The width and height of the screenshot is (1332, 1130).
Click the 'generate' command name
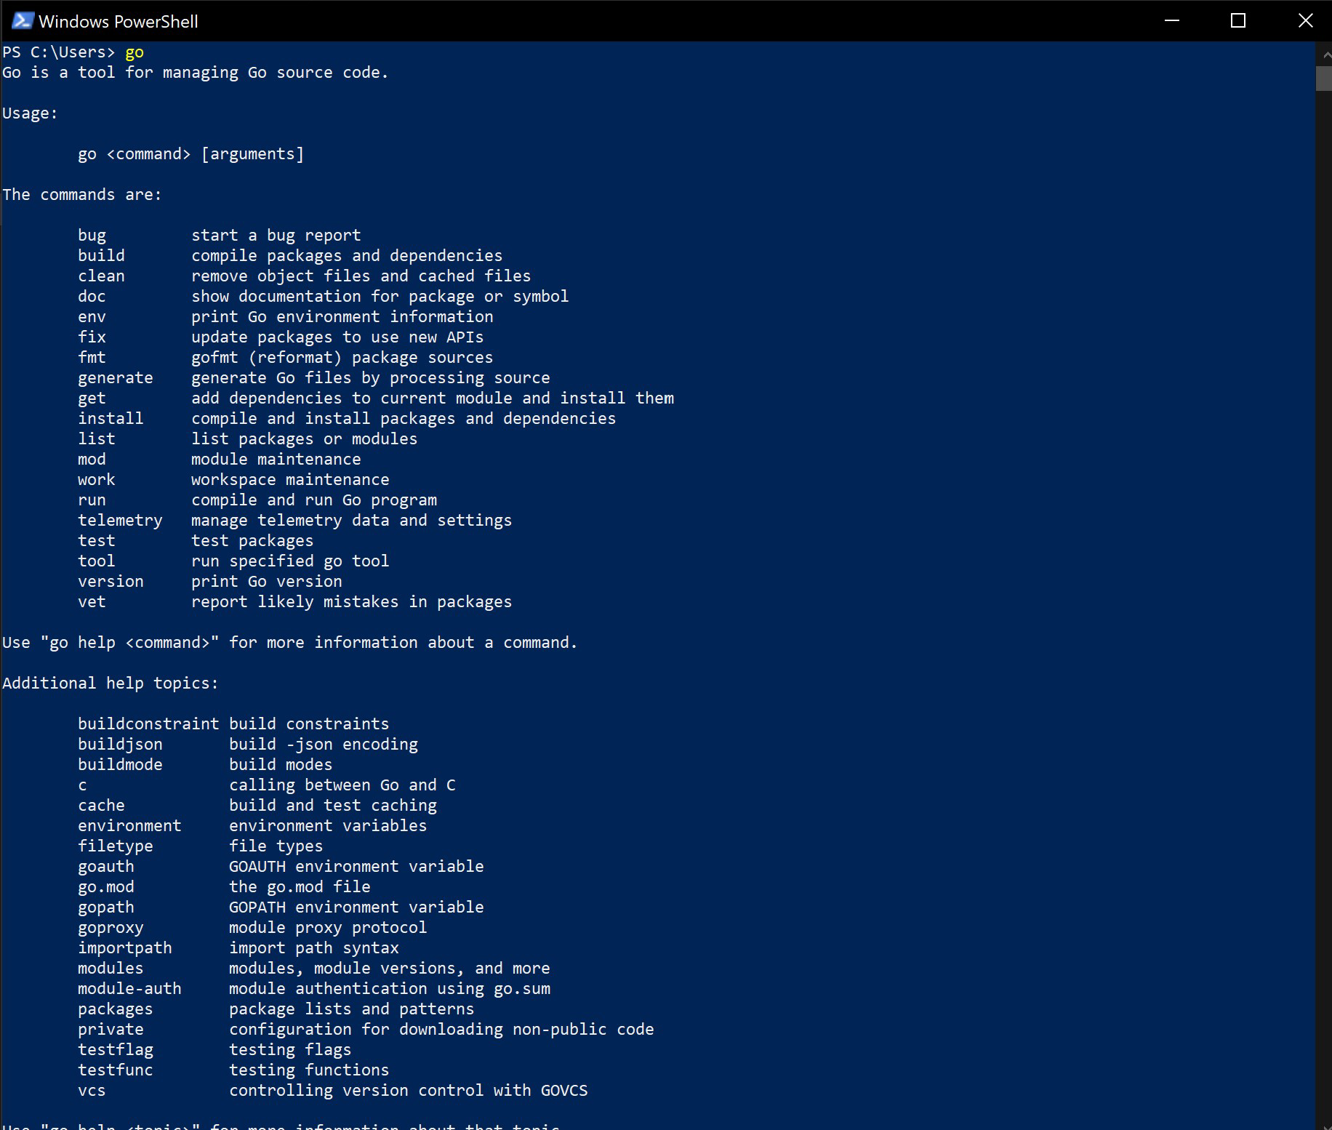point(116,378)
